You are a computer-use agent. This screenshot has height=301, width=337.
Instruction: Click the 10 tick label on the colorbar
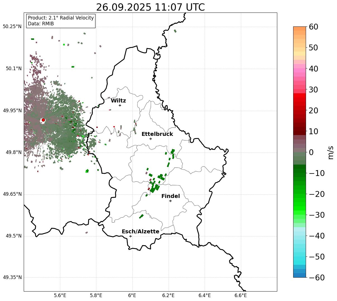pos(313,131)
